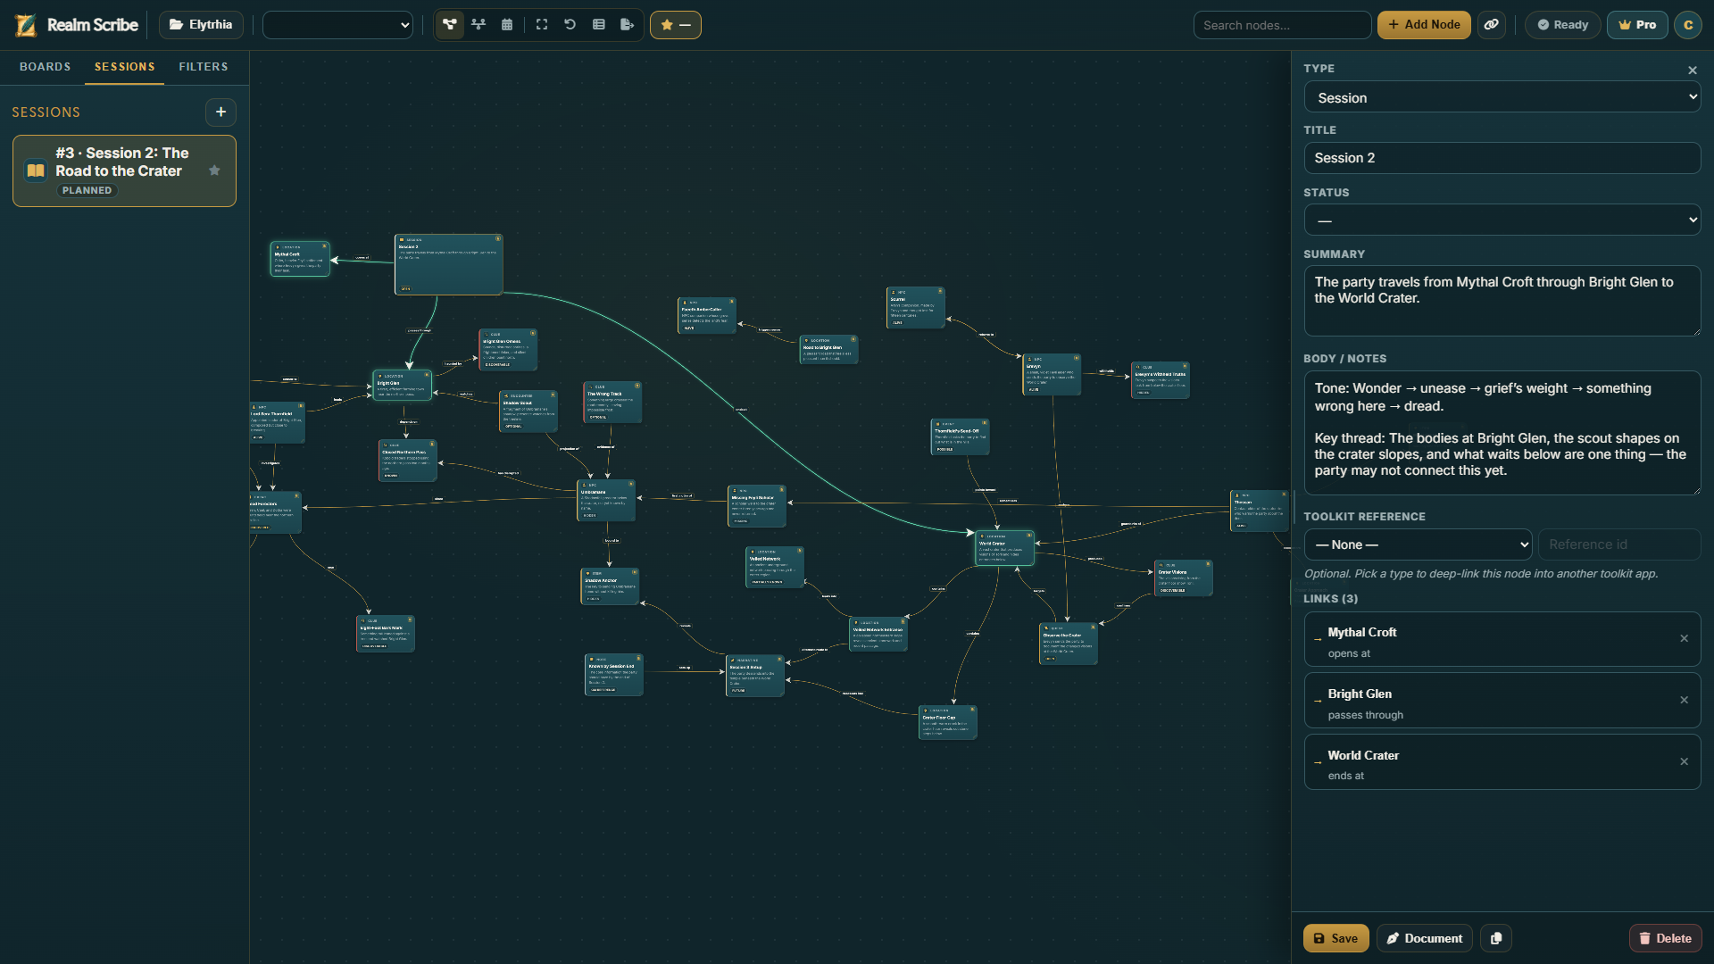Viewport: 1714px width, 964px height.
Task: Switch to the Boards tab
Action: coord(45,67)
